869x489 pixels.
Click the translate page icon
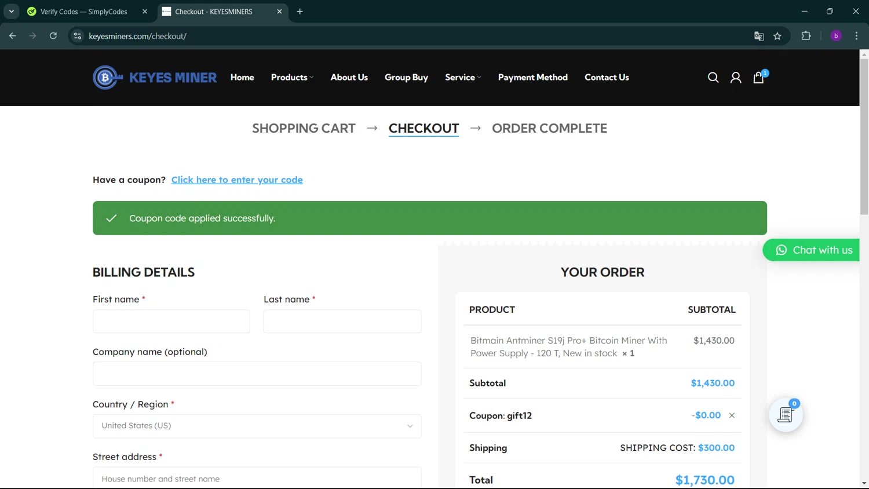point(759,36)
